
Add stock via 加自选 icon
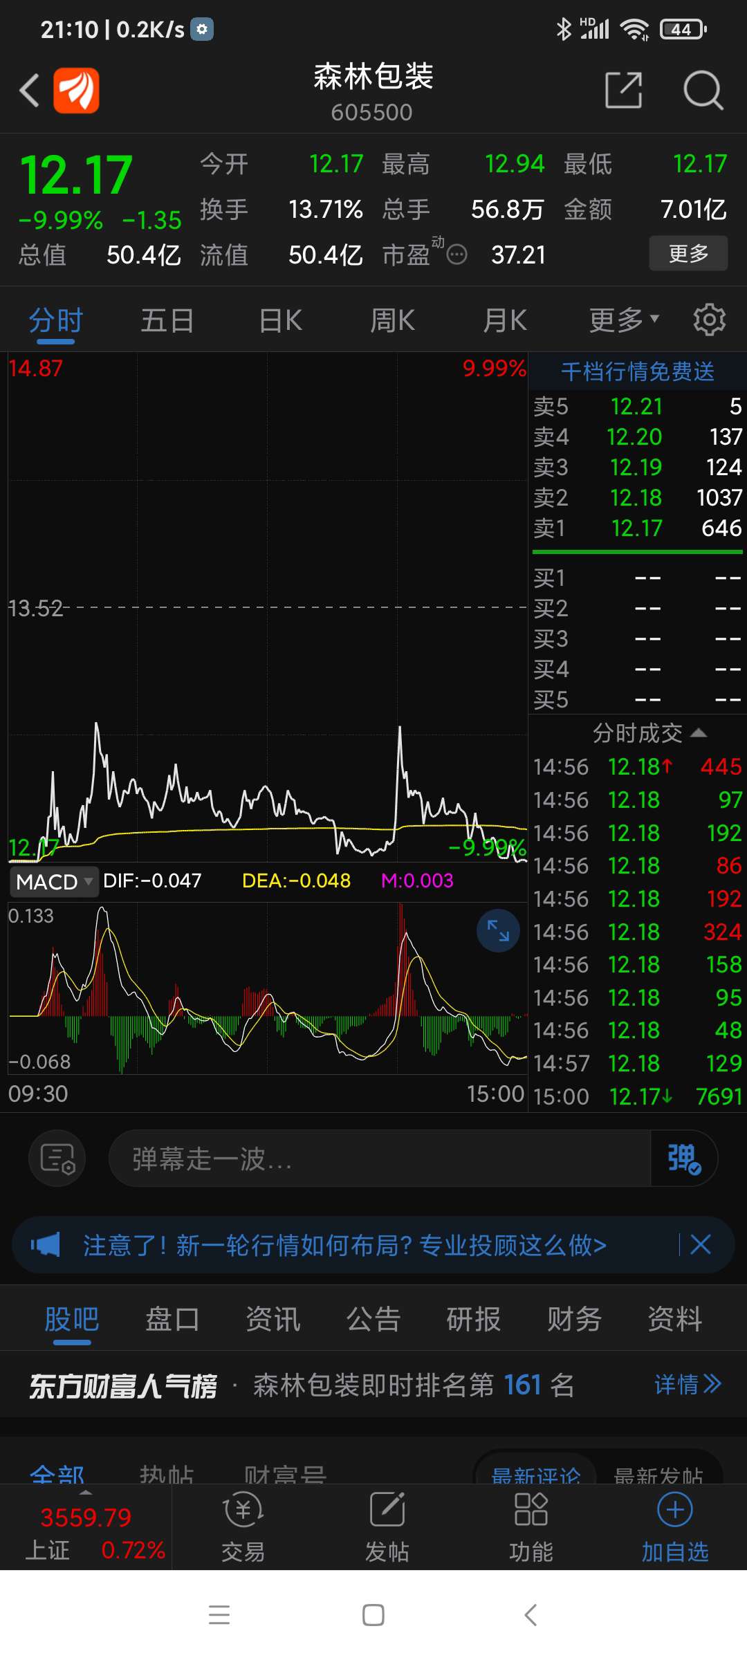pos(675,1527)
